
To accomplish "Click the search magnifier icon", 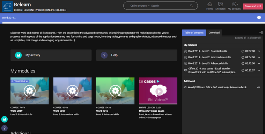I will (191, 6).
